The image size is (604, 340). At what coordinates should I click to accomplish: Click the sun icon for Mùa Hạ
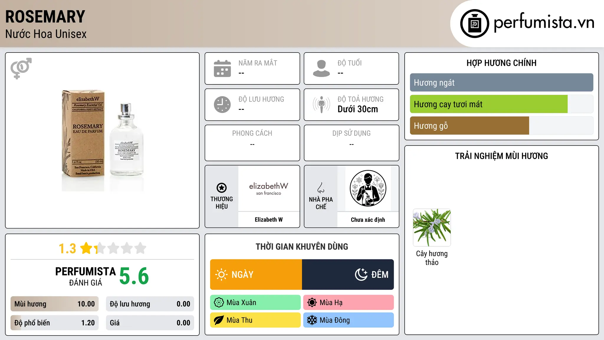coord(312,303)
